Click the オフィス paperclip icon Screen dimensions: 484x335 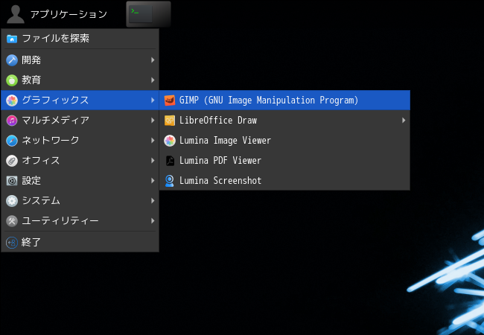point(12,161)
